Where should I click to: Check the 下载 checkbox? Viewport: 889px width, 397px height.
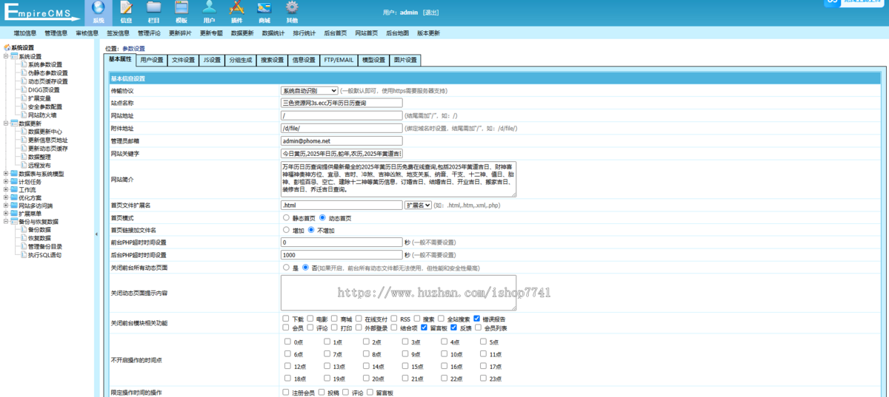(x=286, y=319)
